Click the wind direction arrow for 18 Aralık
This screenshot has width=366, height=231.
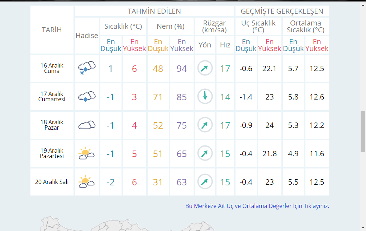click(205, 125)
